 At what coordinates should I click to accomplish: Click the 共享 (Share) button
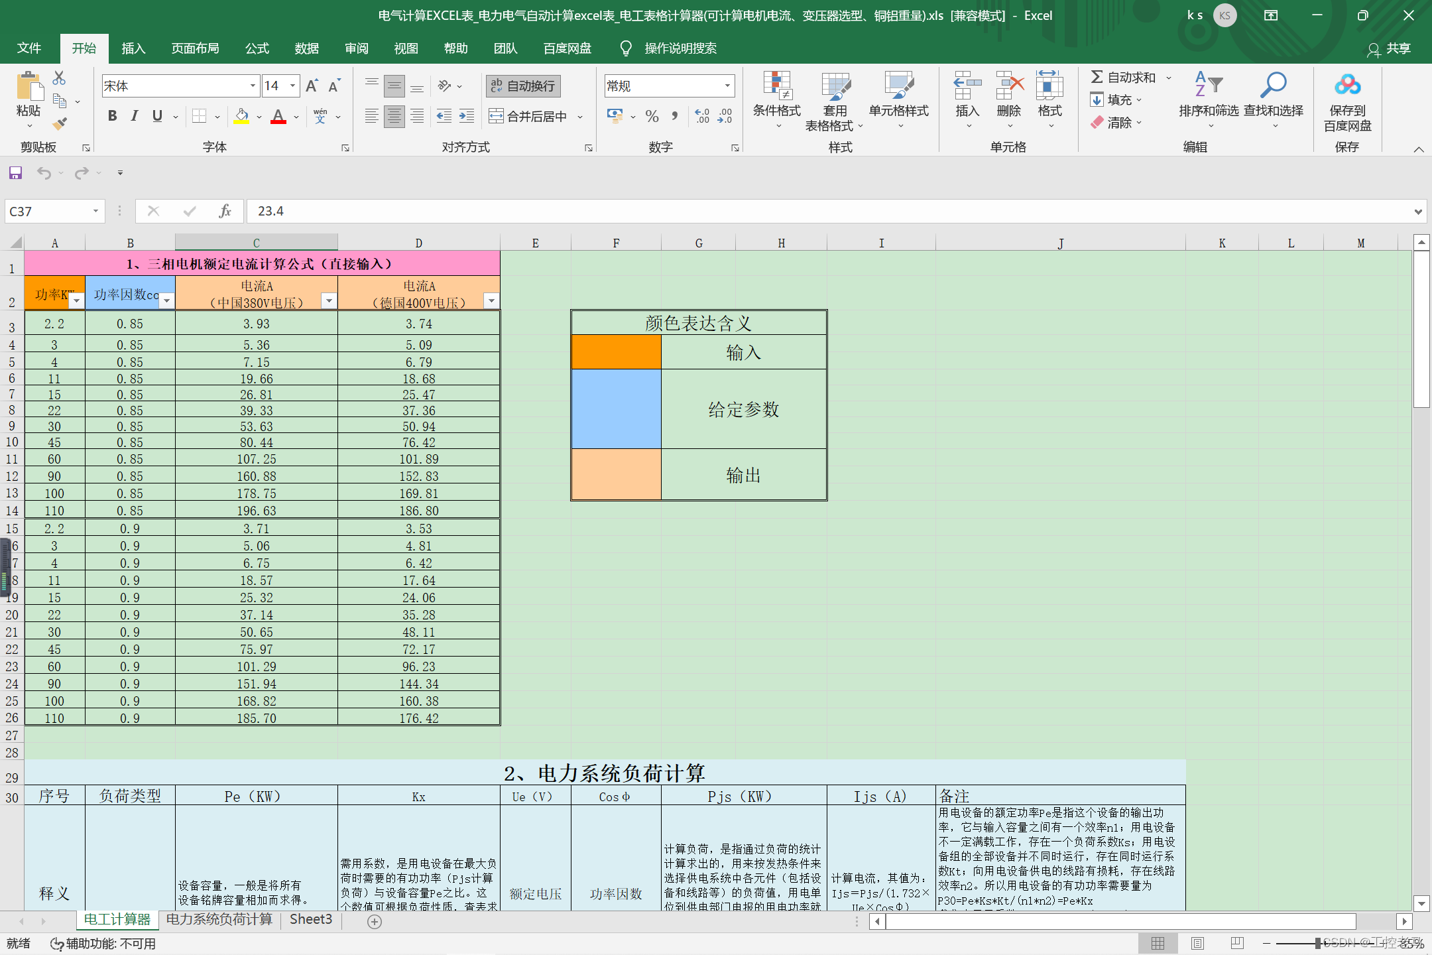point(1390,48)
